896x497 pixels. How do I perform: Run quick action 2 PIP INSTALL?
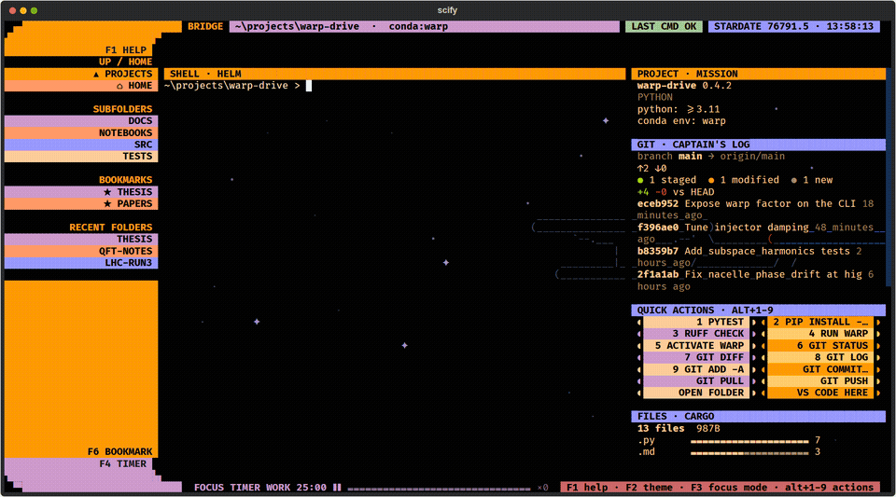820,322
